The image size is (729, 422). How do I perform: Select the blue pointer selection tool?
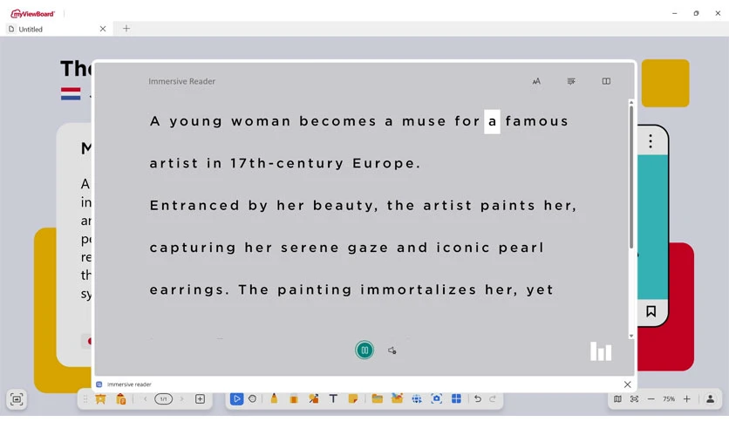(236, 398)
